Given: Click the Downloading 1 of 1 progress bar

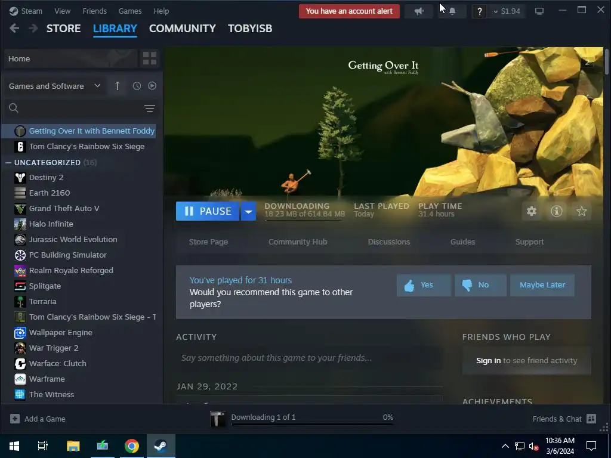Looking at the screenshot, I should (312, 424).
